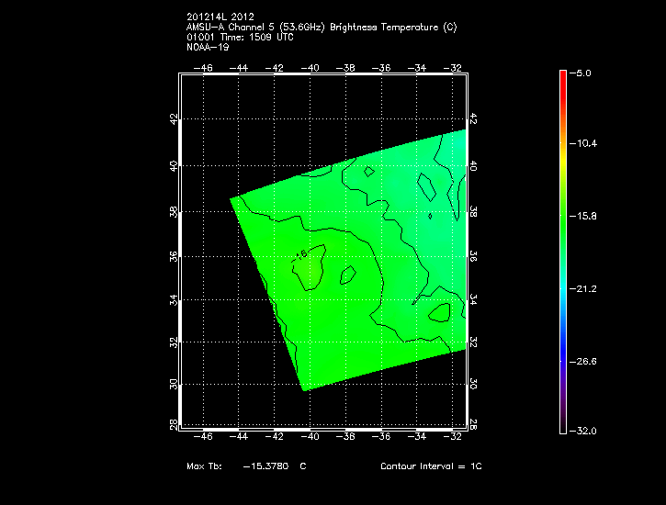
Task: Select the -26.6 colorbar tick label
Action: [x=585, y=361]
